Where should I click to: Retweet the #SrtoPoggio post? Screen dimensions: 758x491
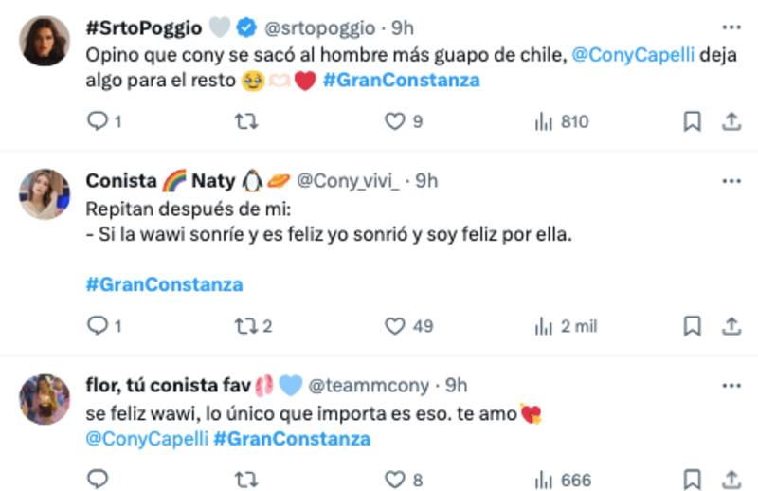(246, 121)
